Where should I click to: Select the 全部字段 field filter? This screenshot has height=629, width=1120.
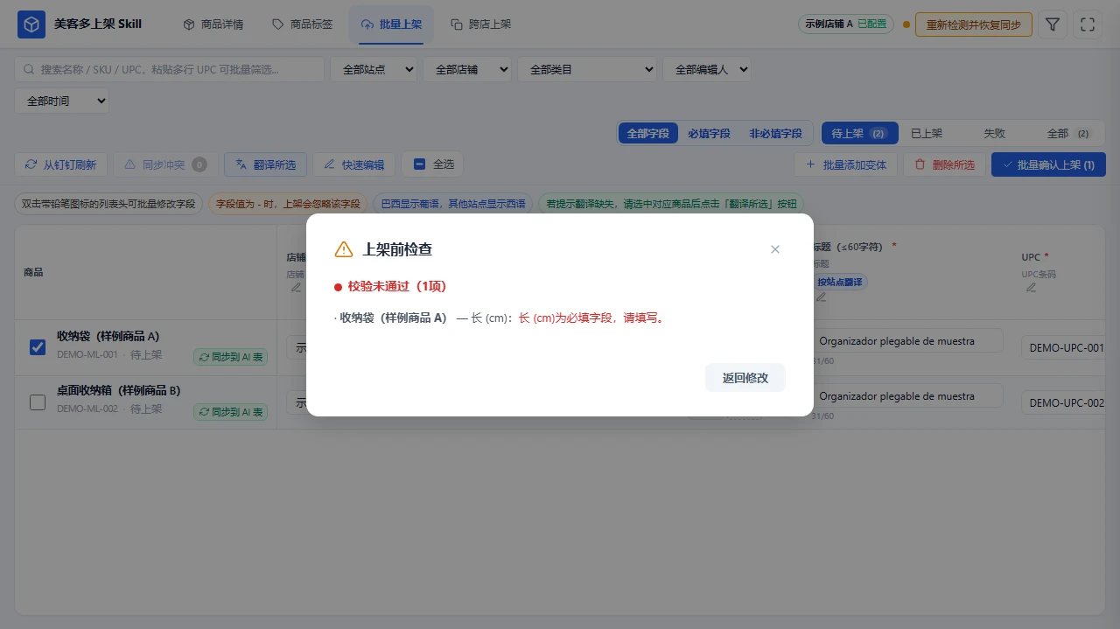coord(647,134)
